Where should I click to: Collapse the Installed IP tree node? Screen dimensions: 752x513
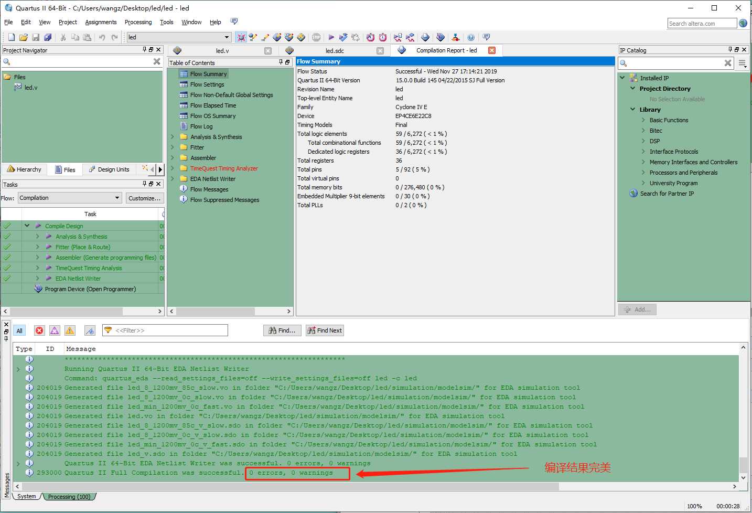pos(622,78)
